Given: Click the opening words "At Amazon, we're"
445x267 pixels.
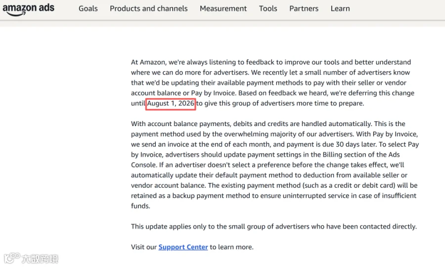Looking at the screenshot, I should [x=155, y=62].
